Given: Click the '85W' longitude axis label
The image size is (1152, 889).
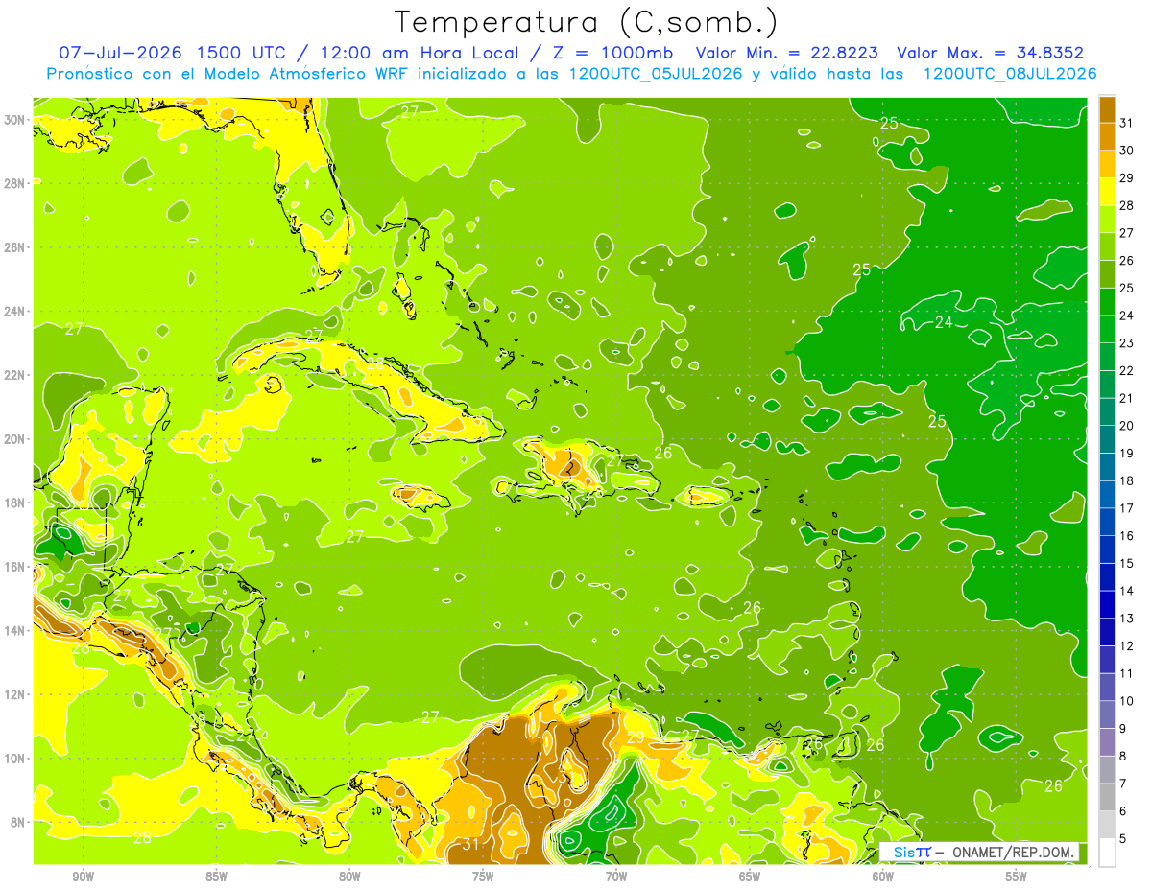Looking at the screenshot, I should coord(216,877).
